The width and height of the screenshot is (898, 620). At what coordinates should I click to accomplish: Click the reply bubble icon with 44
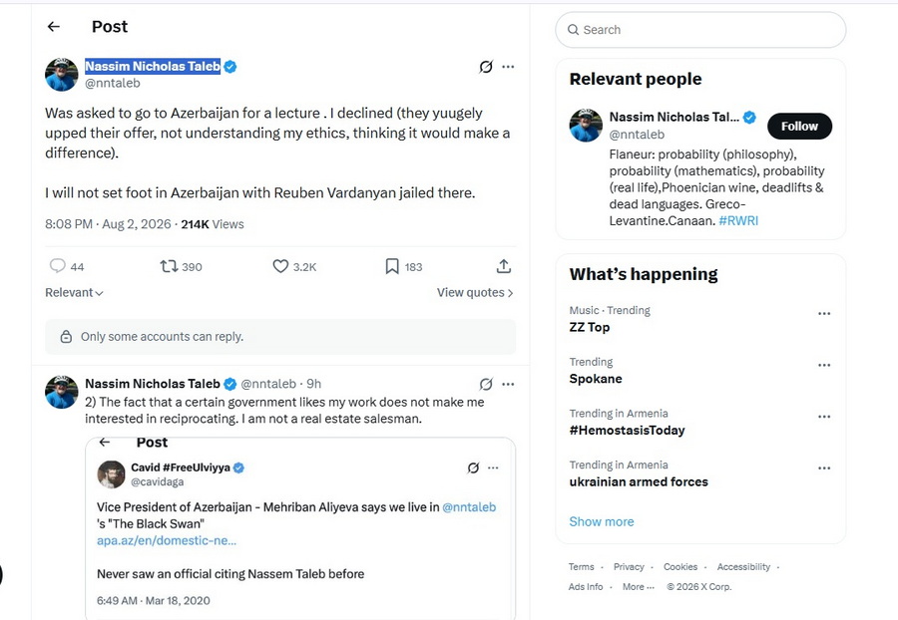tap(57, 266)
